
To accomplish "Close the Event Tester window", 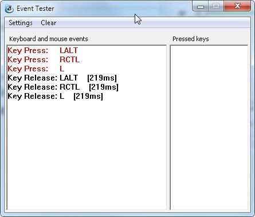I will click(x=237, y=6).
